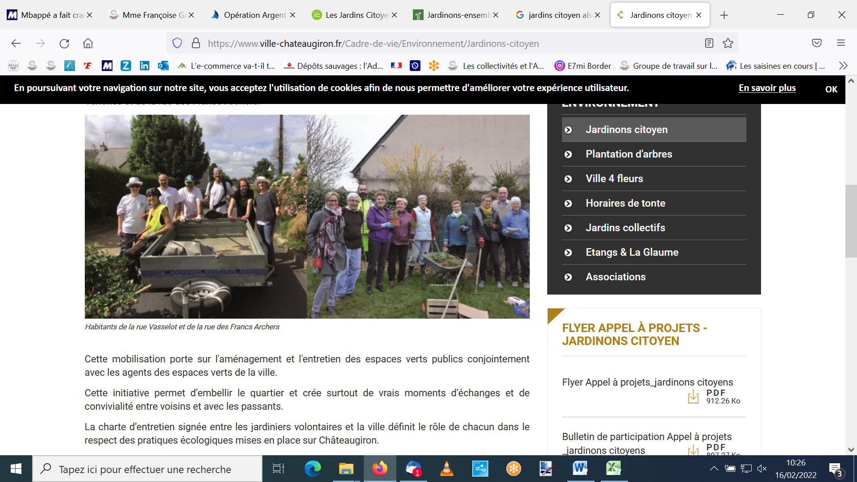Bookmark this page with the star icon

coord(728,43)
